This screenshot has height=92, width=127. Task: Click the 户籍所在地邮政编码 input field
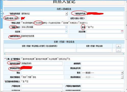(x=103, y=86)
